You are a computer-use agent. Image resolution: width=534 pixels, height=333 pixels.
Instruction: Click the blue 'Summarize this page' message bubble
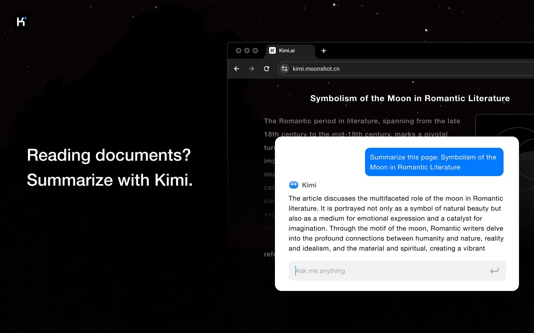[x=434, y=162]
